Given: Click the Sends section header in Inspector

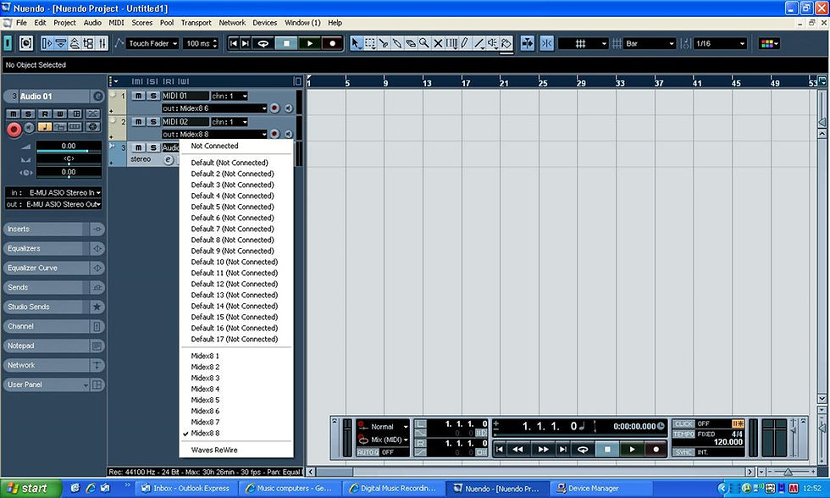Looking at the screenshot, I should coord(46,287).
